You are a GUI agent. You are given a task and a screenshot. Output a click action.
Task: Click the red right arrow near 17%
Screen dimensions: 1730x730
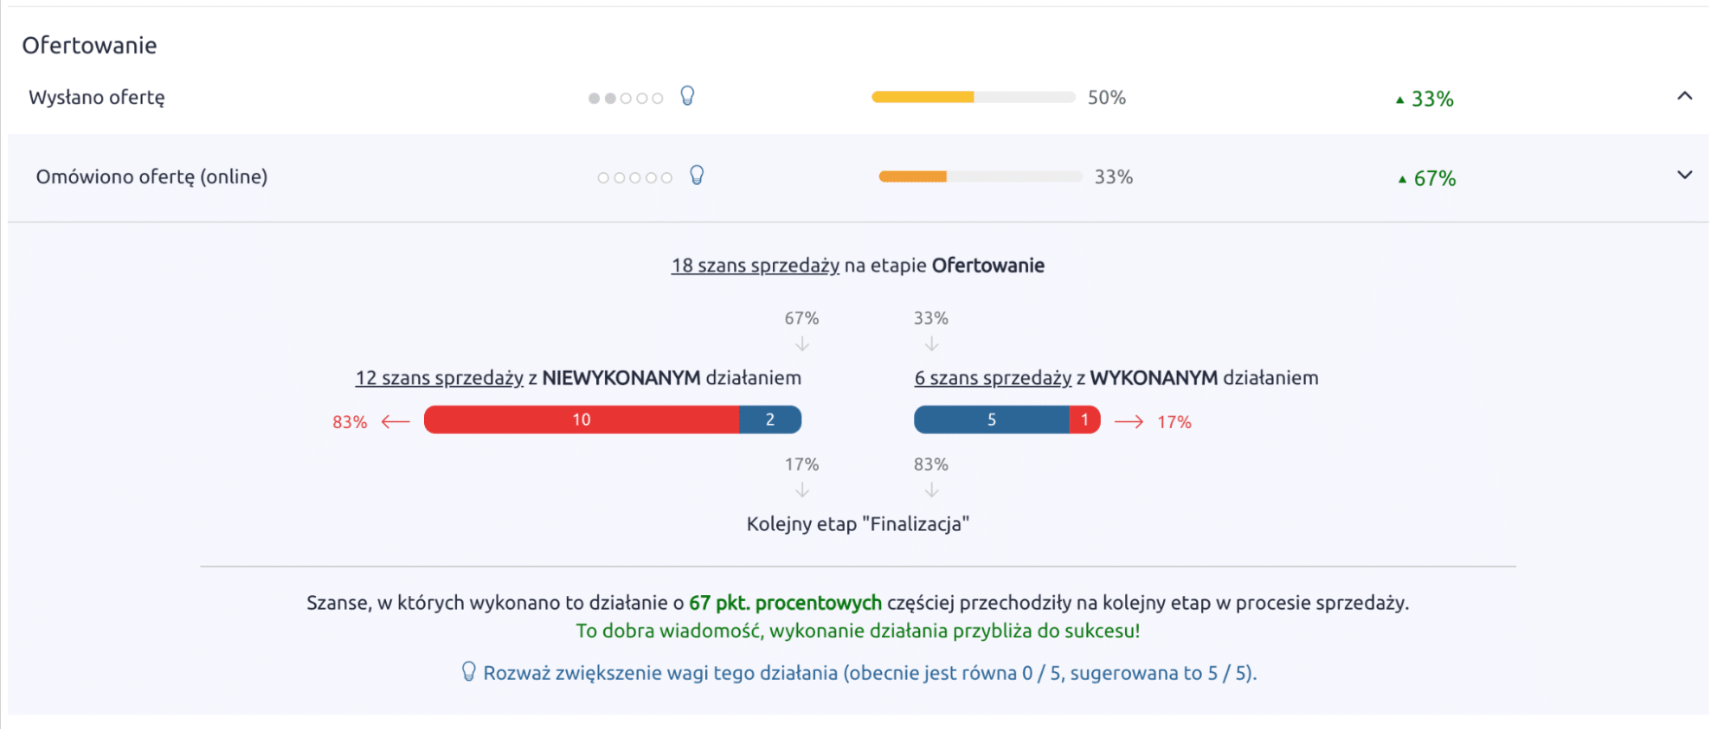[1129, 421]
